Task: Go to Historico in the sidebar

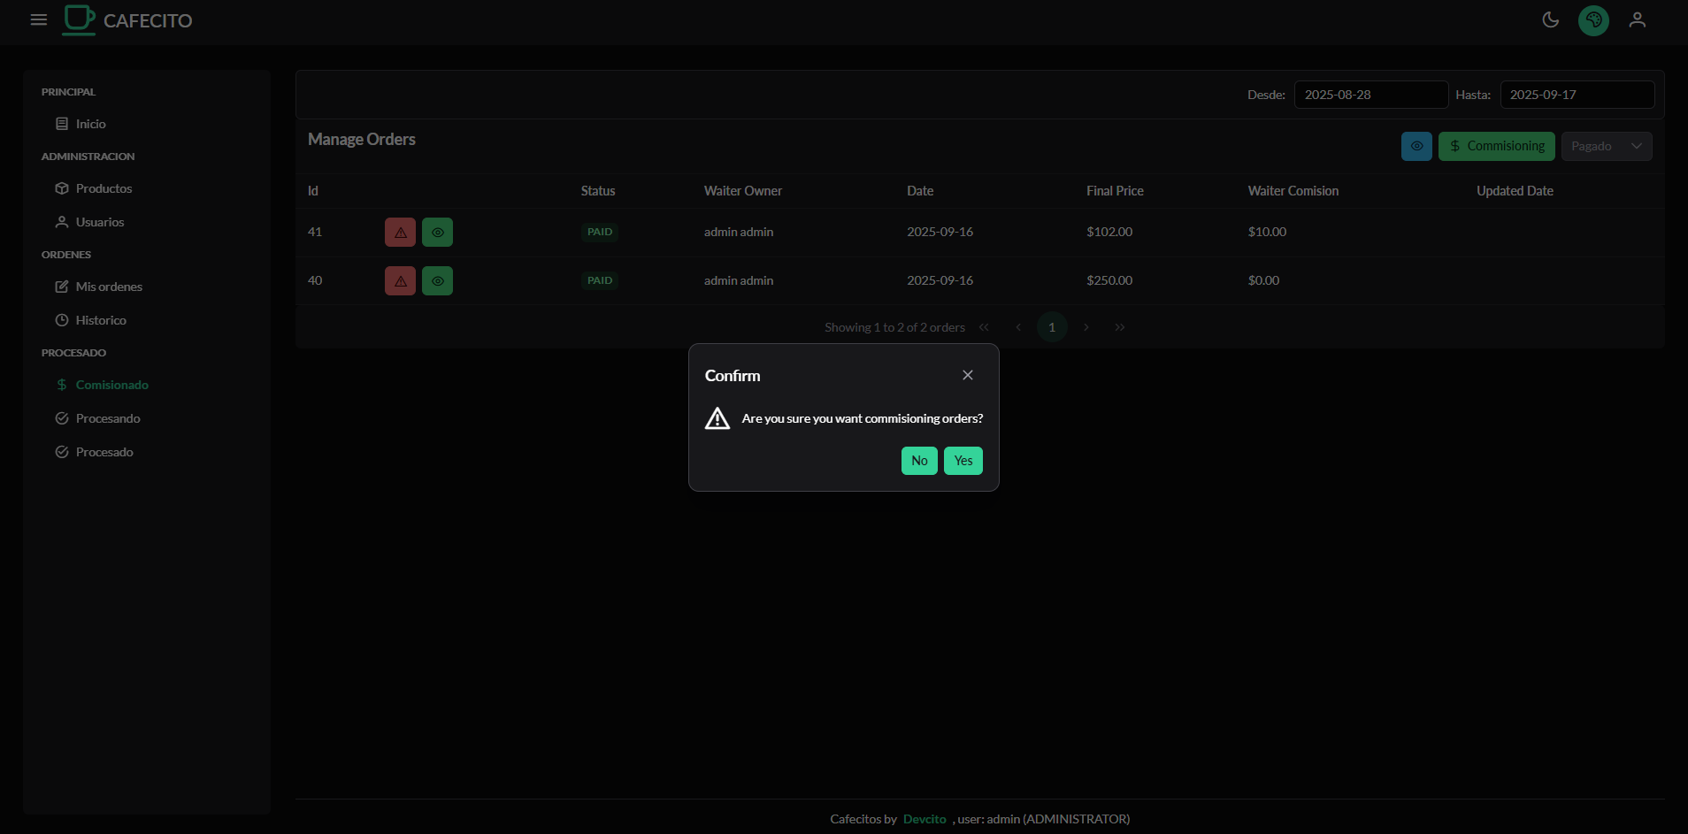Action: tap(101, 320)
